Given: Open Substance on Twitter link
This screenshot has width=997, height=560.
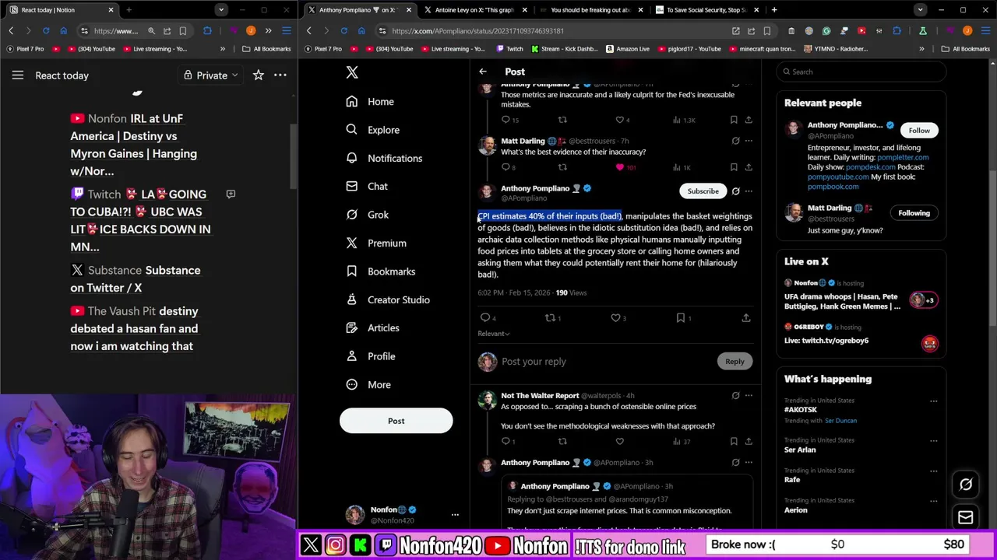Looking at the screenshot, I should tap(136, 278).
